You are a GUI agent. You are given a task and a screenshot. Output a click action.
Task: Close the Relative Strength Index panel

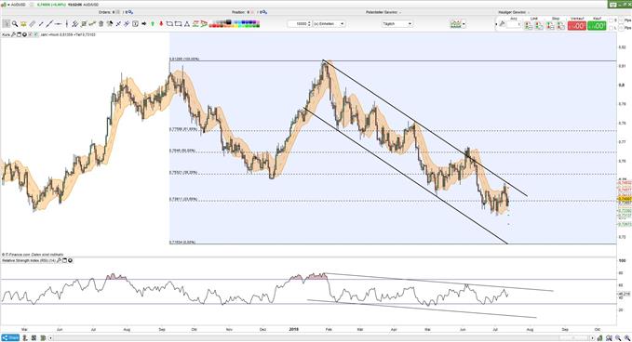pyautogui.click(x=70, y=261)
